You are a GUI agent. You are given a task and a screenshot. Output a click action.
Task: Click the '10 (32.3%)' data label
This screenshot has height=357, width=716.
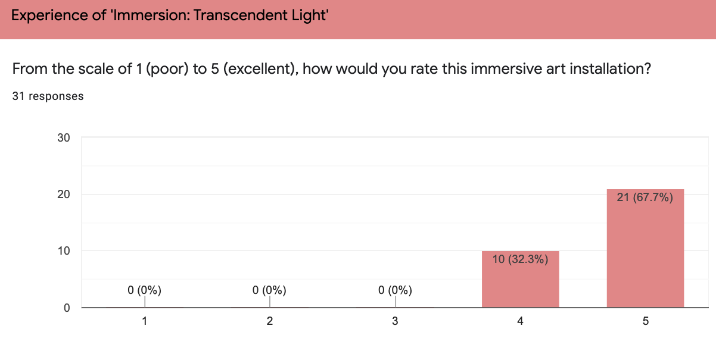pyautogui.click(x=520, y=259)
